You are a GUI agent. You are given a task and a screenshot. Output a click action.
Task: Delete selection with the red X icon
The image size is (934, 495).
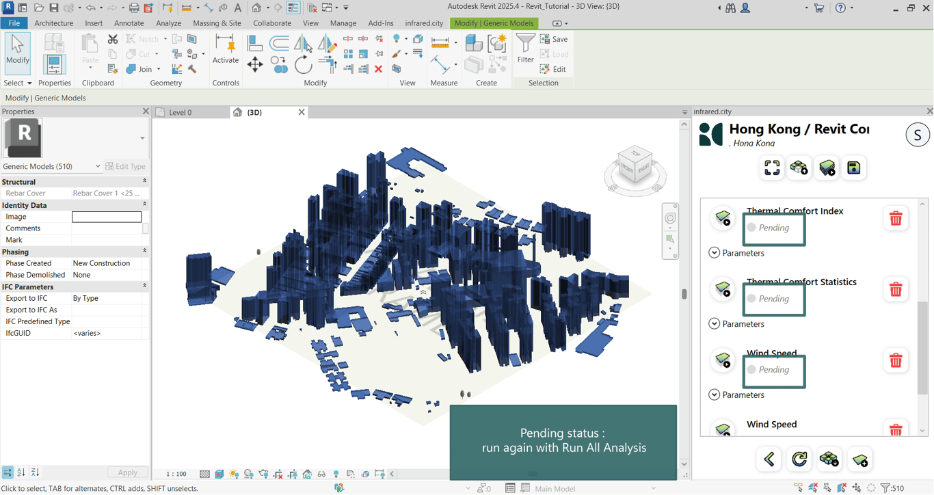pos(378,68)
